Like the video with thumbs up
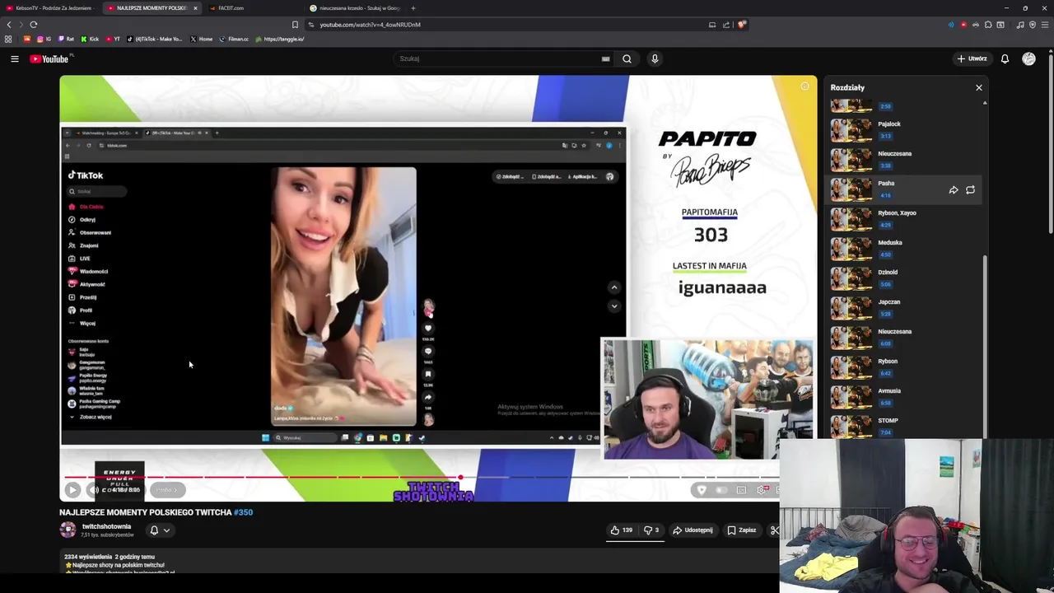Image resolution: width=1054 pixels, height=593 pixels. tap(622, 530)
